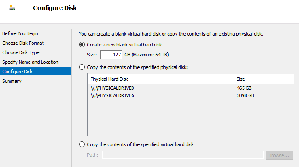Open the Summary step
Screen dimensions: 299x167
tap(12, 81)
